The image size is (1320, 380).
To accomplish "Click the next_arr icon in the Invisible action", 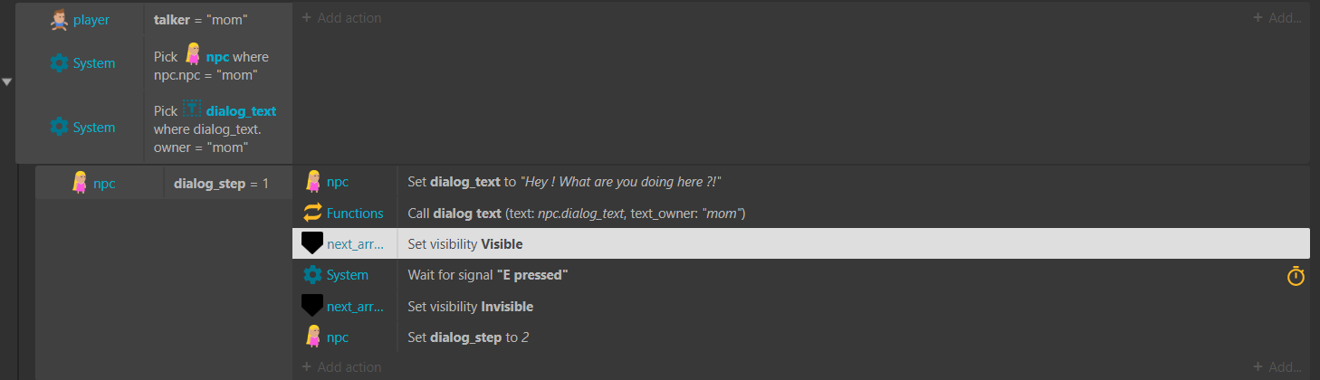I will coord(312,306).
